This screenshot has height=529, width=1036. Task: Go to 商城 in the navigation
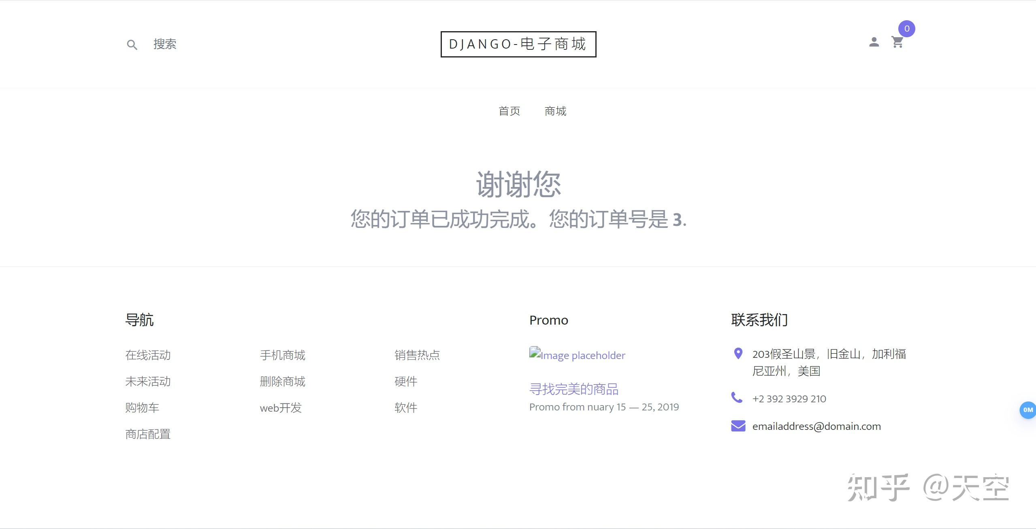[x=555, y=111]
